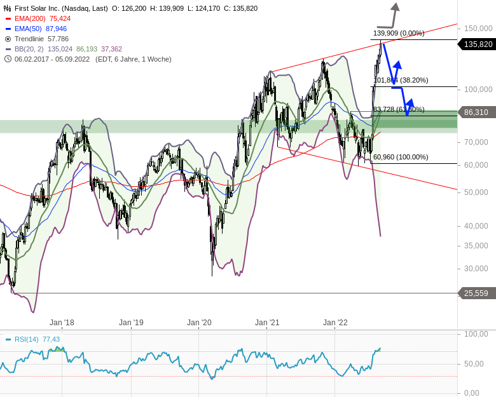Image resolution: width=496 pixels, height=397 pixels.
Task: Click the 100,000 price axis label
Action: [478, 90]
